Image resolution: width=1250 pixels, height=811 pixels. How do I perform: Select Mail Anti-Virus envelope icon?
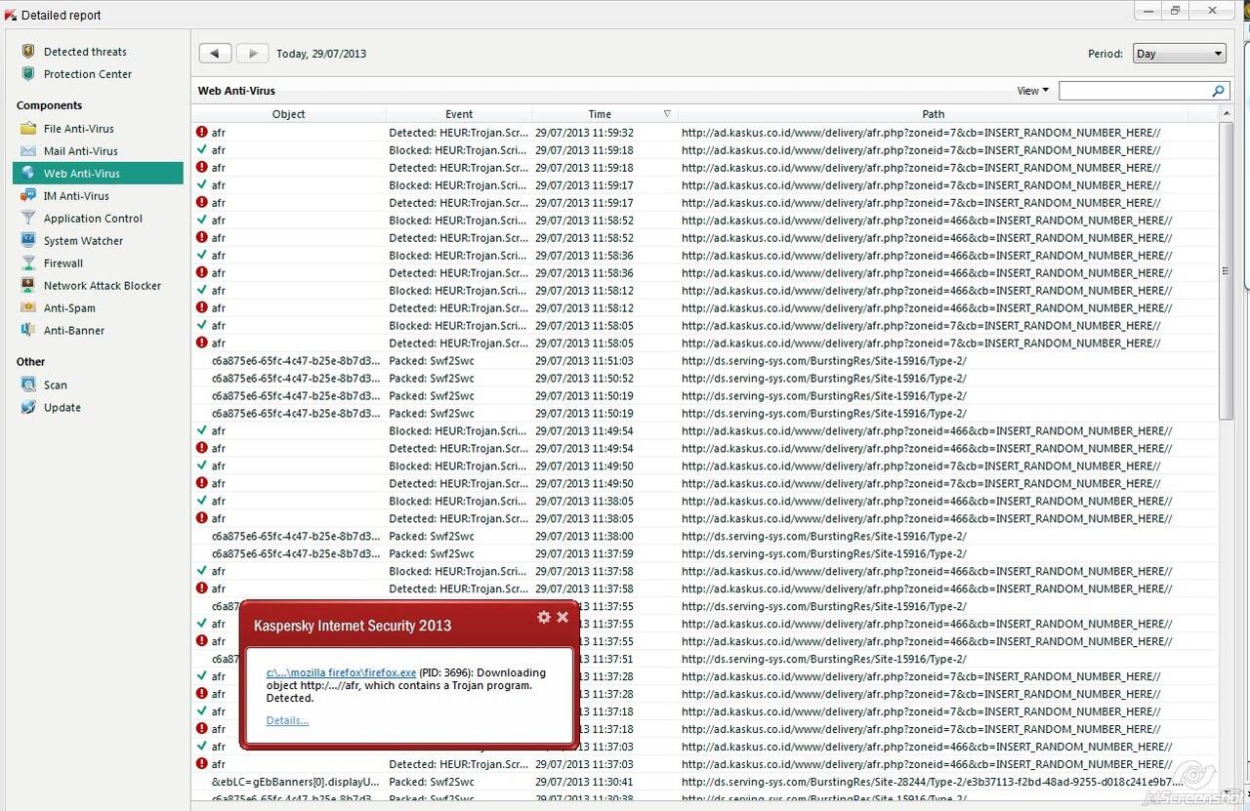click(x=28, y=151)
